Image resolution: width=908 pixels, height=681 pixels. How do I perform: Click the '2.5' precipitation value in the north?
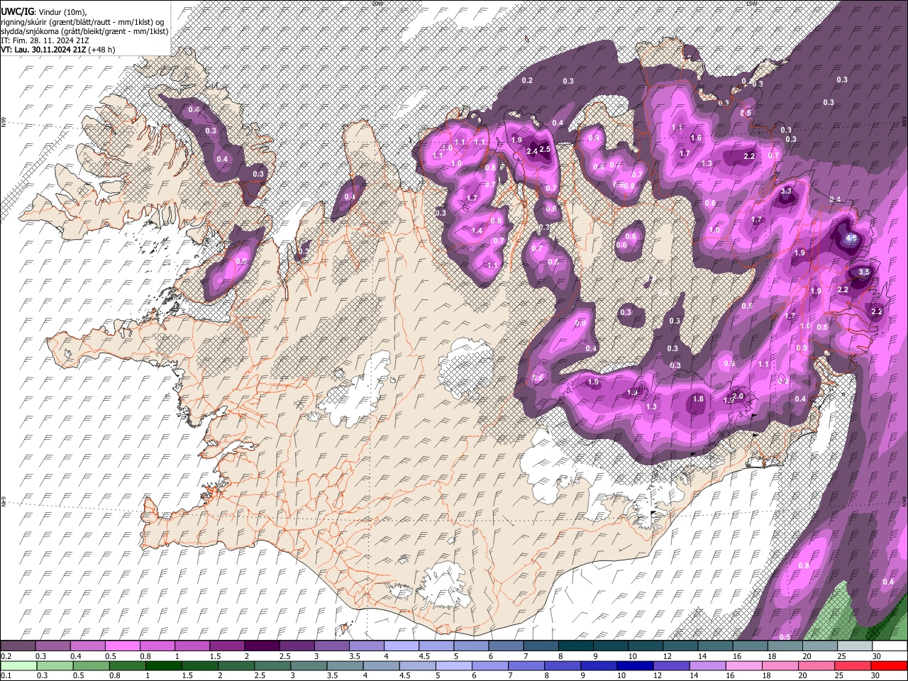[545, 149]
